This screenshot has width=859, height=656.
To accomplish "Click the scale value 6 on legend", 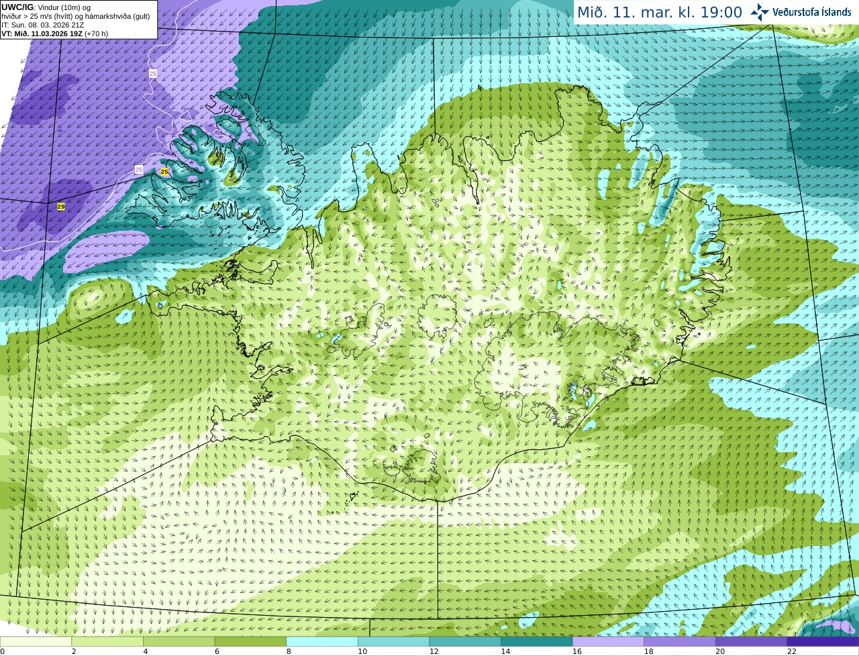I will (x=217, y=651).
